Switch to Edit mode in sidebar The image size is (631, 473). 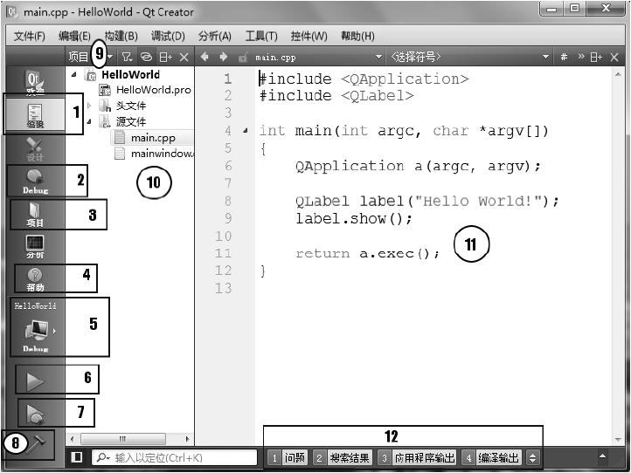(35, 115)
